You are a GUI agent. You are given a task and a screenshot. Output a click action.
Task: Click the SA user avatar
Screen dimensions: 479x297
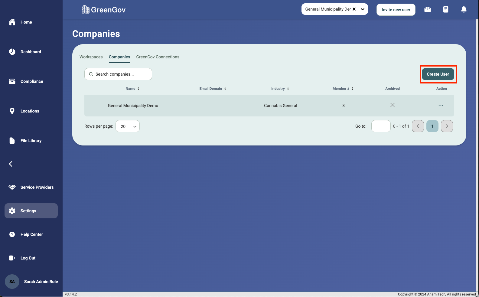(12, 282)
